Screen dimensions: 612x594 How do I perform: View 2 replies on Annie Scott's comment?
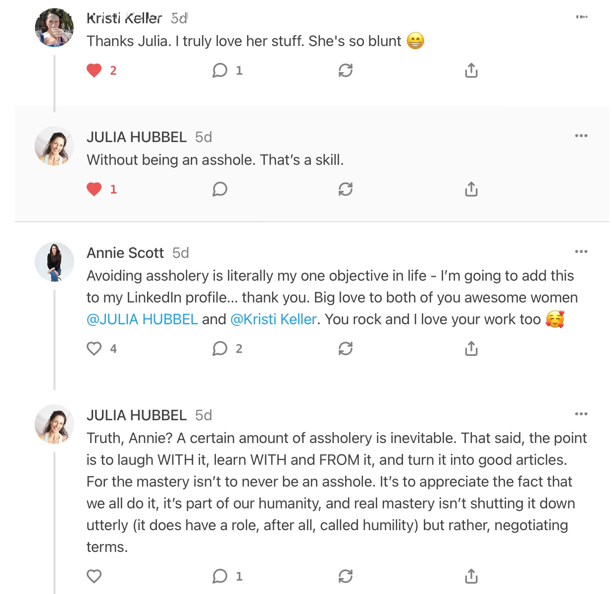220,349
